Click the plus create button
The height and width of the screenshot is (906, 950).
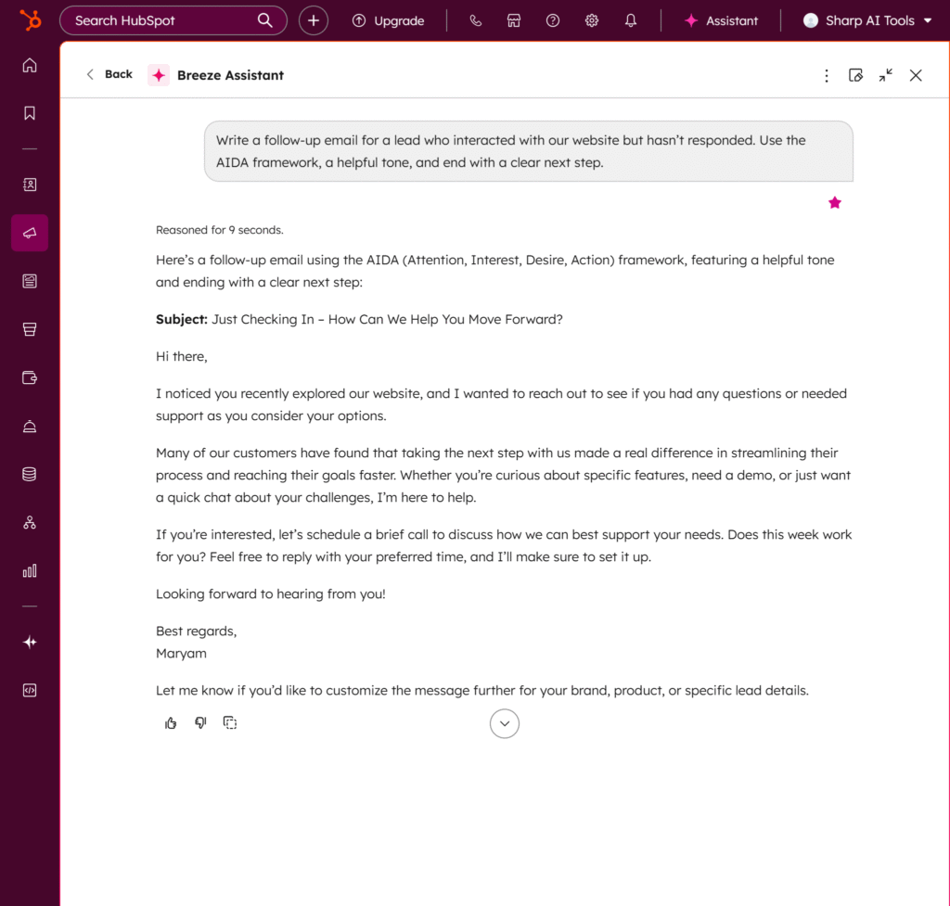(x=314, y=20)
